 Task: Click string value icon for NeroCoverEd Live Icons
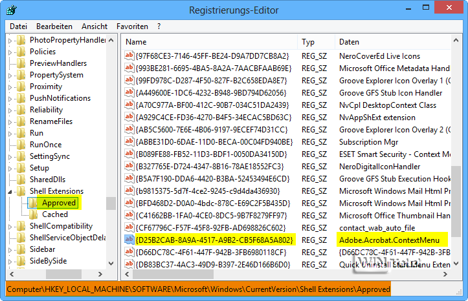(x=129, y=56)
